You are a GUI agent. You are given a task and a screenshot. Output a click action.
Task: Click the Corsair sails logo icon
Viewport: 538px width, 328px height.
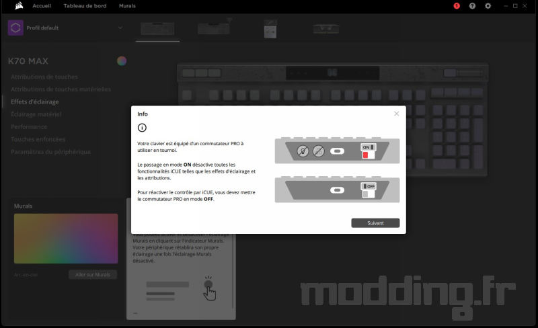[20, 5]
